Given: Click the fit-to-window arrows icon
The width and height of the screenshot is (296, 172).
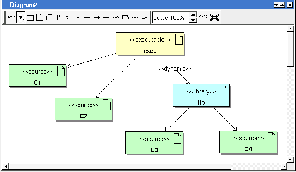Looking at the screenshot, I should point(214,17).
